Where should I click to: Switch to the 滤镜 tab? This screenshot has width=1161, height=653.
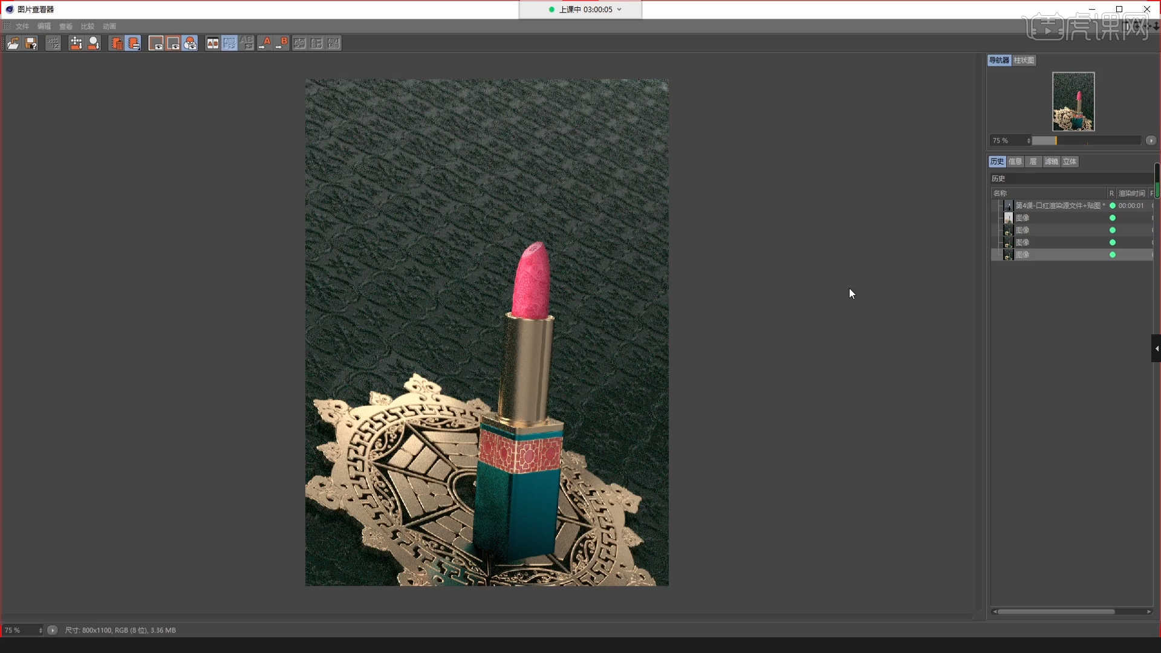[1052, 161]
